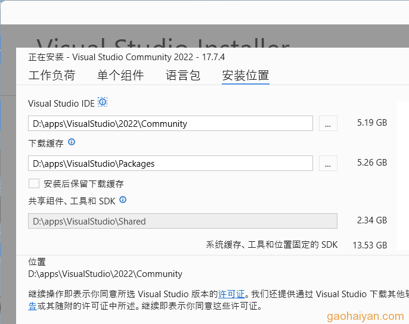Edit the Community install path field
This screenshot has width=409, height=324.
[x=171, y=123]
